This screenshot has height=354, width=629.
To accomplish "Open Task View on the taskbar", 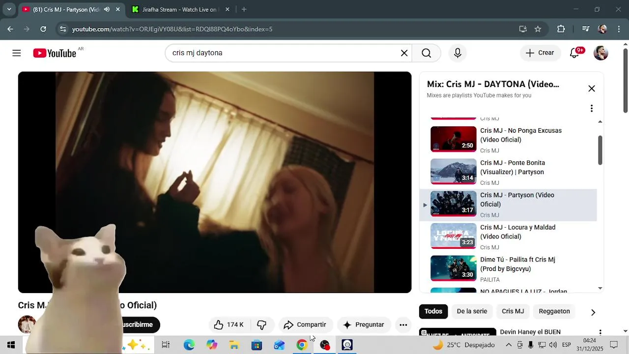I will pyautogui.click(x=166, y=345).
